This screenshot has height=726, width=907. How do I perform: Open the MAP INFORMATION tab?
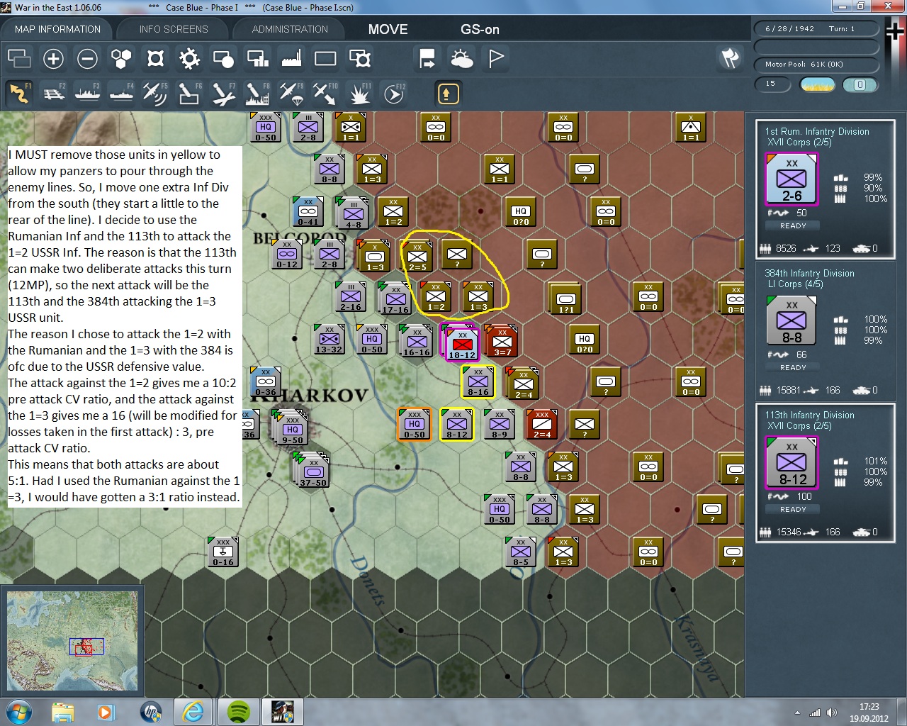pos(57,29)
